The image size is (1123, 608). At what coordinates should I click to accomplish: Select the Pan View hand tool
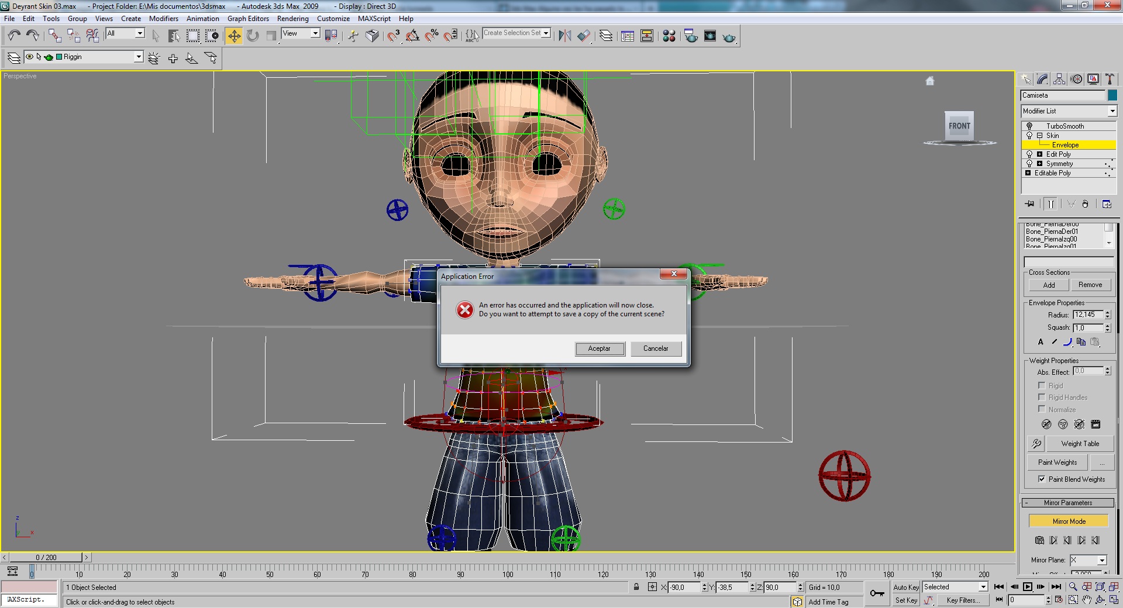(x=1087, y=600)
